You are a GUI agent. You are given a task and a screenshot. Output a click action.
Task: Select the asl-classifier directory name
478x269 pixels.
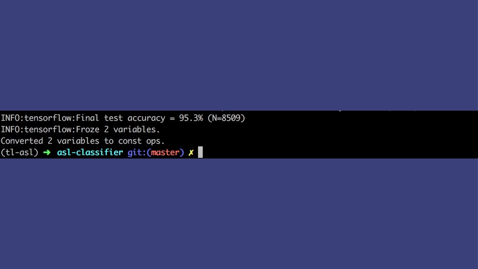point(90,152)
